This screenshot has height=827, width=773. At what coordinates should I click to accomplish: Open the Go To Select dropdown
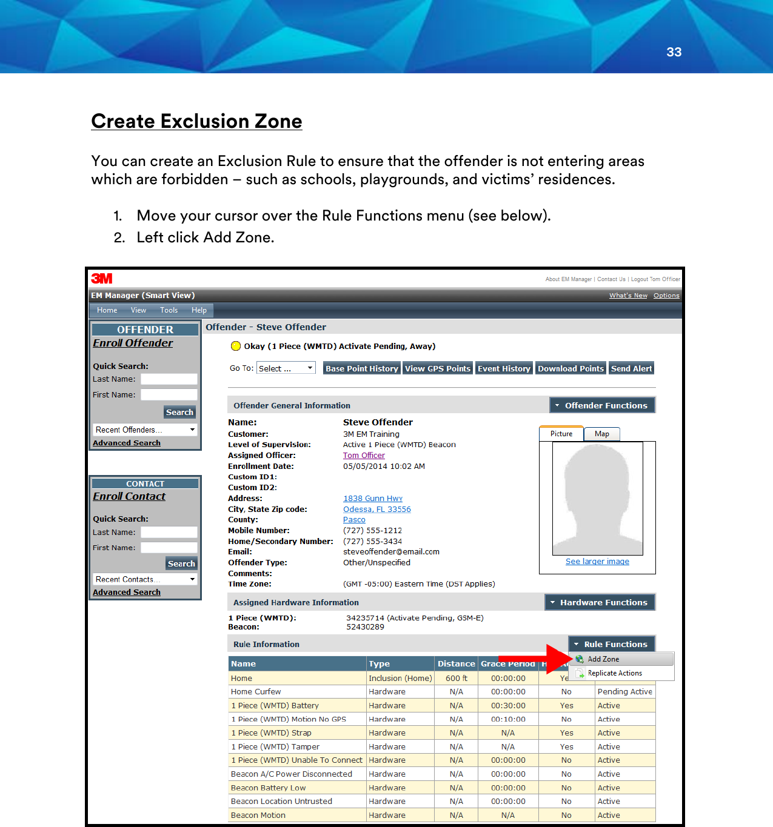pos(286,368)
